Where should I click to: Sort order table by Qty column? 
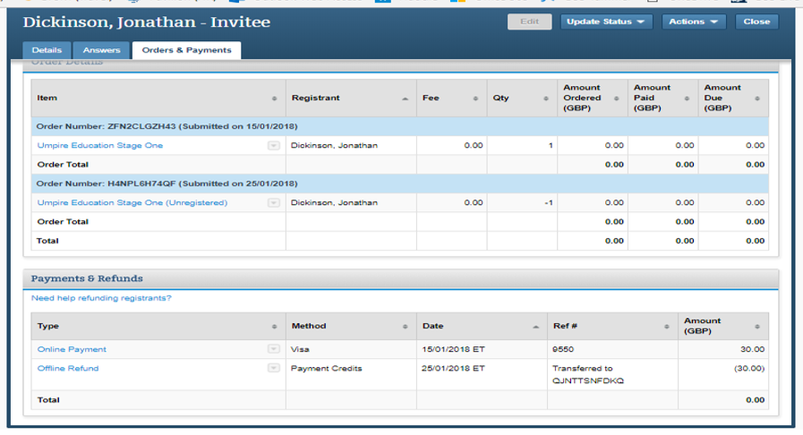[522, 98]
